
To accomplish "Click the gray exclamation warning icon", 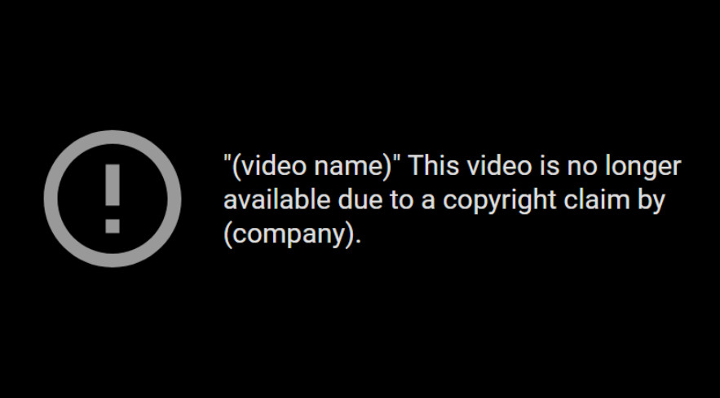I will [x=113, y=199].
